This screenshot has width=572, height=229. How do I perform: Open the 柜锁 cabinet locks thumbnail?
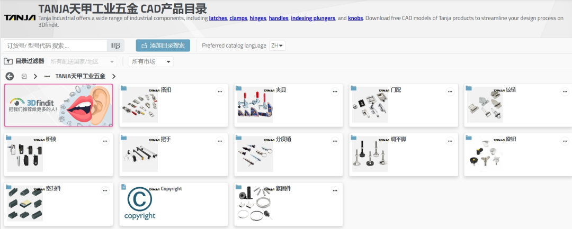point(25,154)
